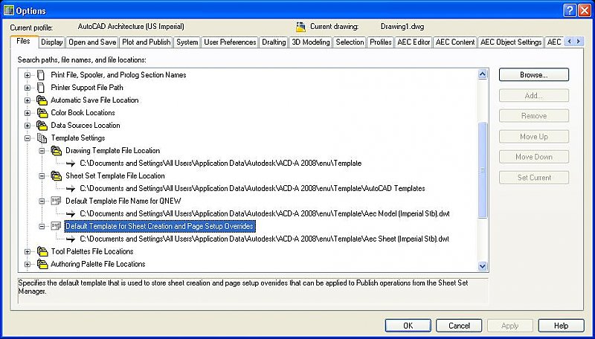Expand the Tool Palettes File Locations node
Image resolution: width=595 pixels, height=339 pixels.
(x=28, y=251)
